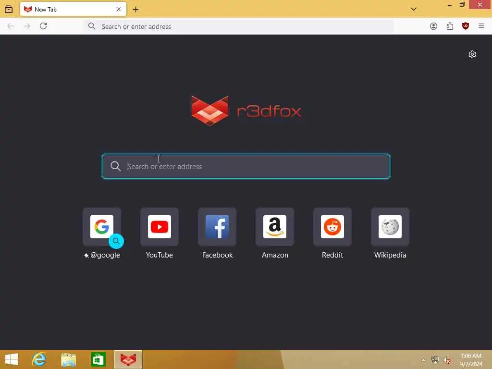The height and width of the screenshot is (369, 492).
Task: Open Windows Store from the taskbar
Action: (98, 359)
